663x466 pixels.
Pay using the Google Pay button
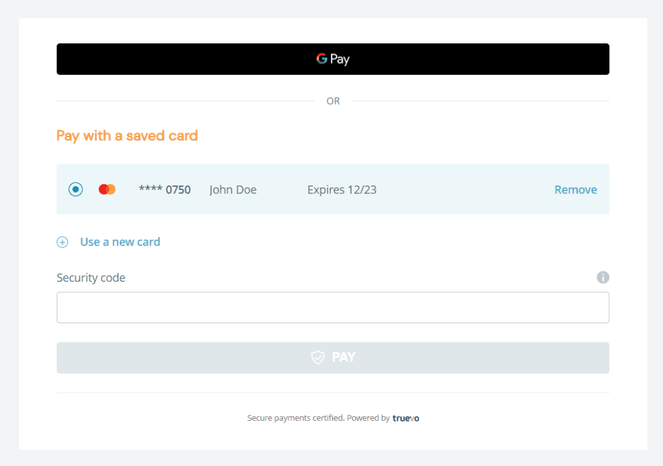pos(333,59)
